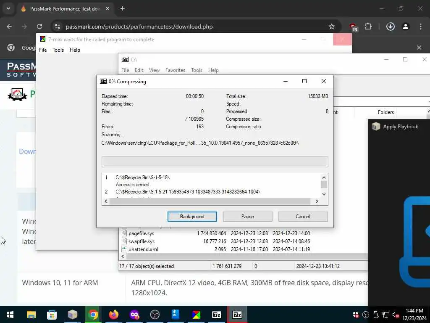Open Tools menu in 7-max window
This screenshot has width=430, height=323.
coord(58,50)
